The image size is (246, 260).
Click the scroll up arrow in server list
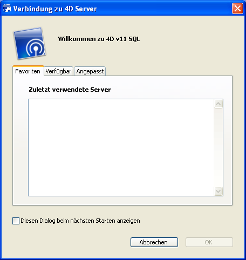click(218, 104)
